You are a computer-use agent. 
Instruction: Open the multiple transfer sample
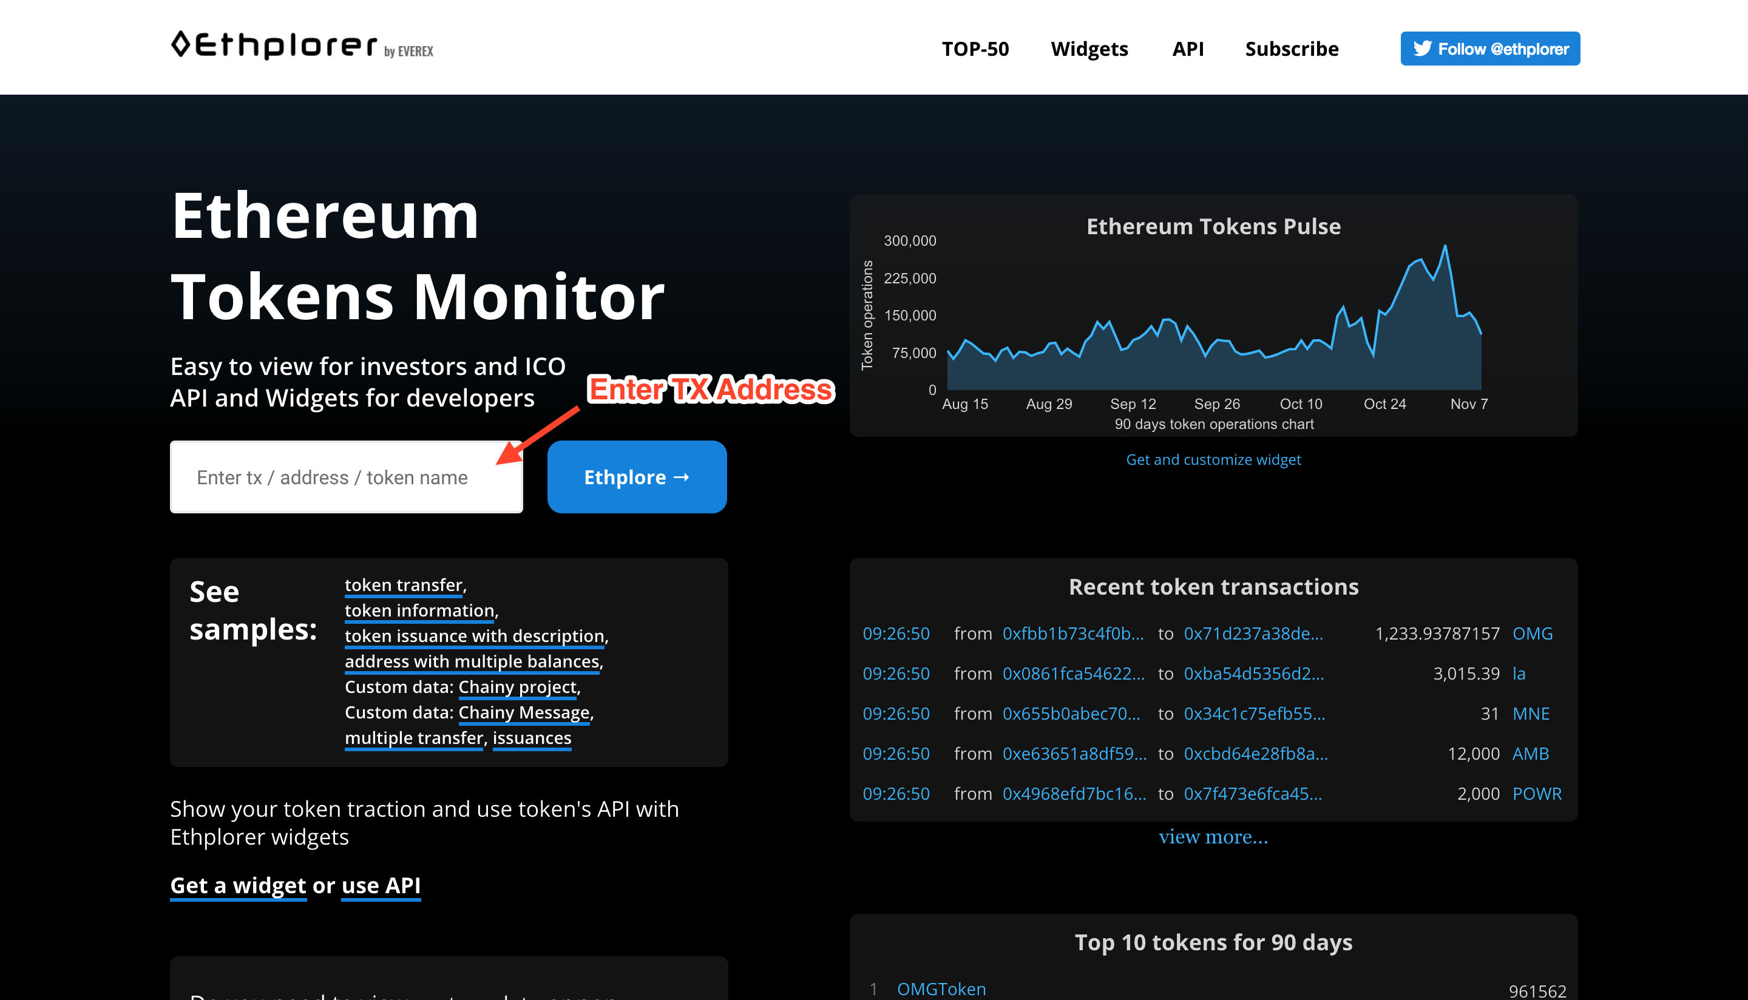coord(414,738)
